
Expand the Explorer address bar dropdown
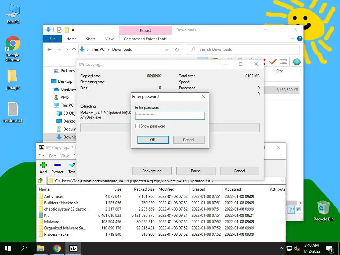click(167, 49)
